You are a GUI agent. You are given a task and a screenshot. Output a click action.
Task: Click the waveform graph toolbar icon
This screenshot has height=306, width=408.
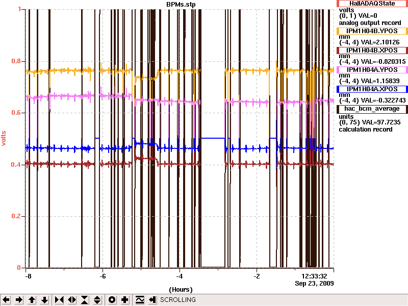(x=140, y=300)
